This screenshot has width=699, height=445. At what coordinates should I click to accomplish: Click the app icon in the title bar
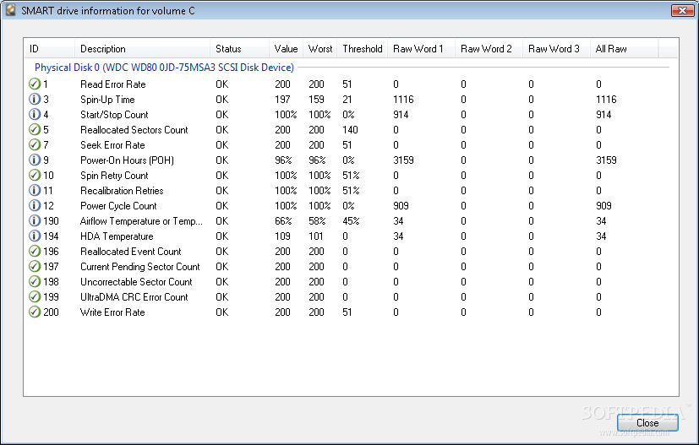click(x=11, y=10)
